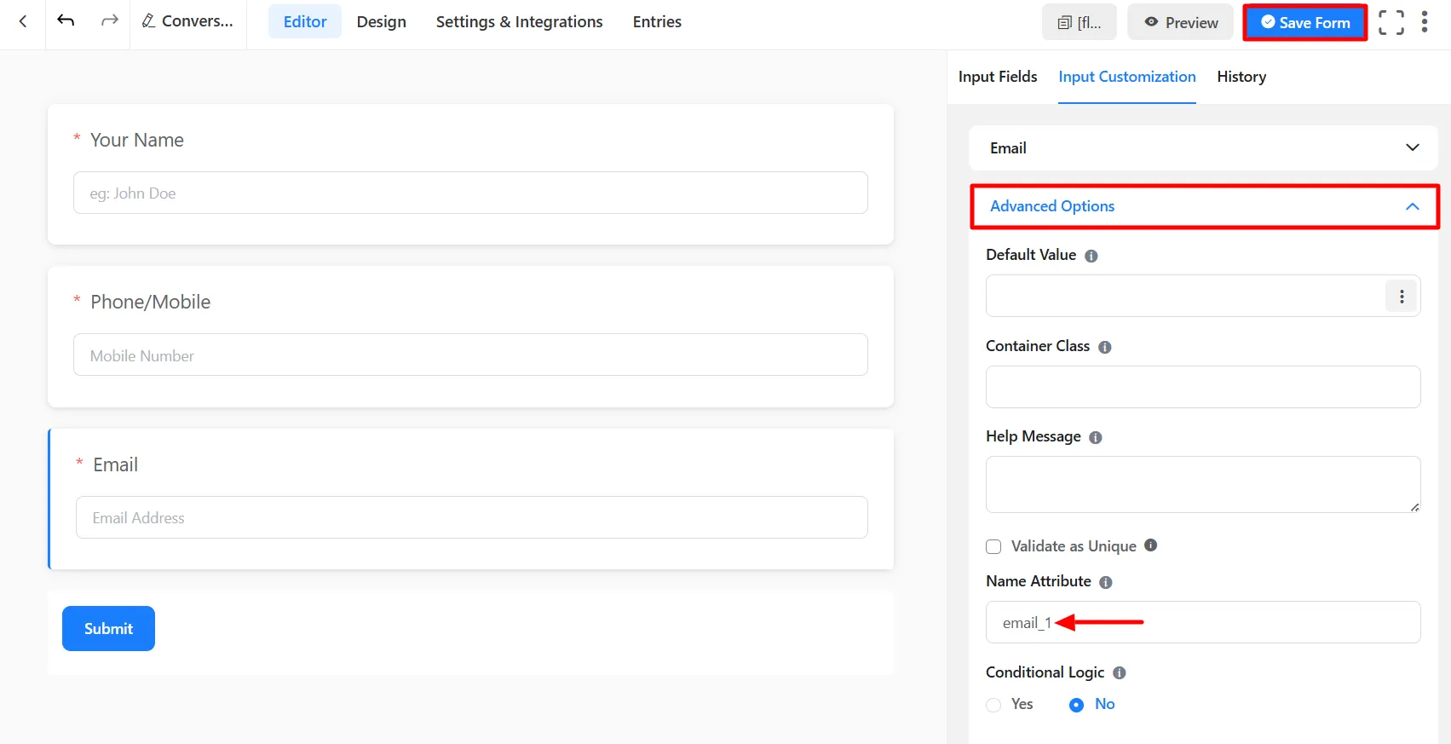Click the Save Form button
Viewport: 1451px width, 744px height.
pyautogui.click(x=1304, y=23)
